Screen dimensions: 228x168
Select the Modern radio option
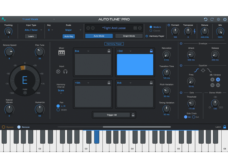pyautogui.click(x=151, y=27)
